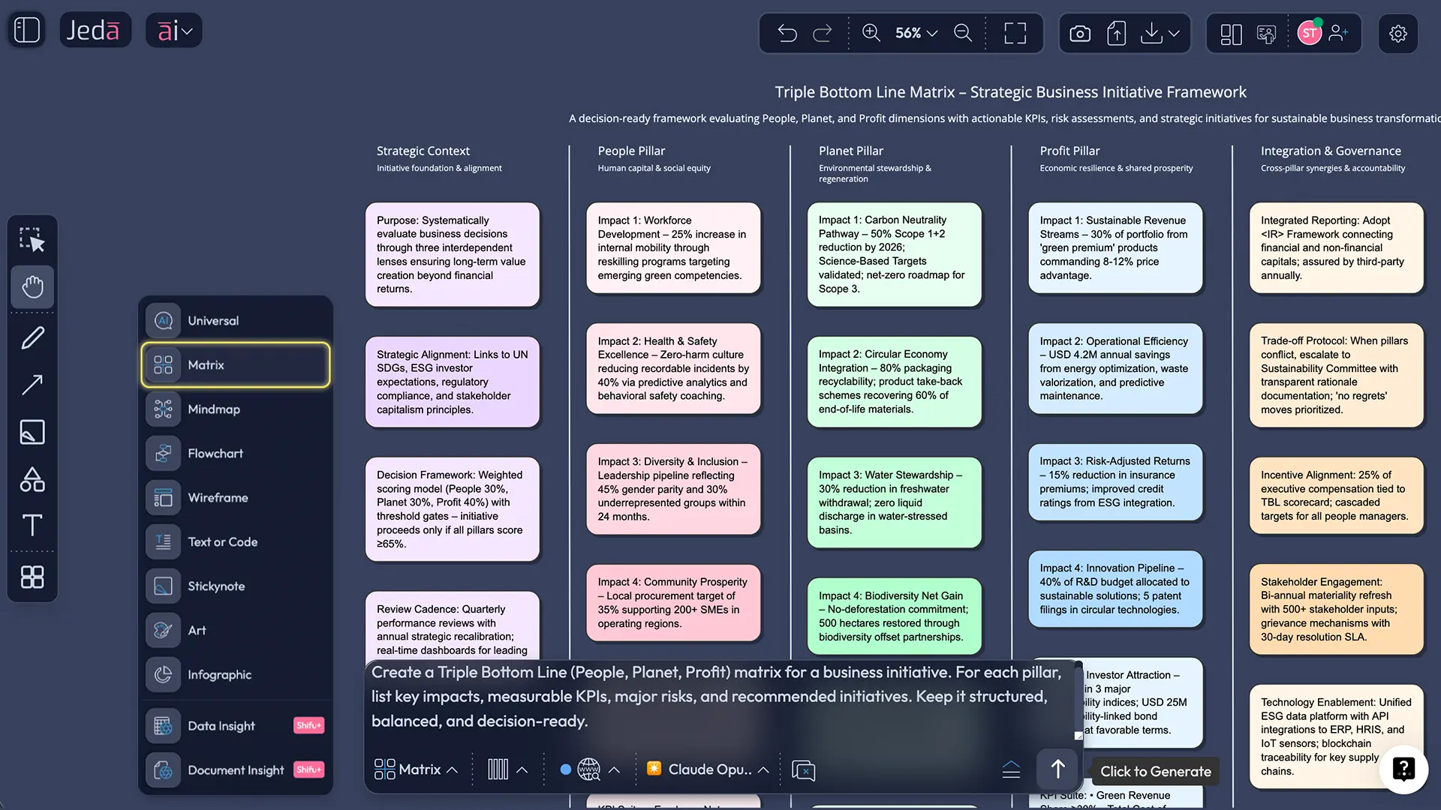This screenshot has height=810, width=1441.
Task: Select the Hand tool in the left toolbar
Action: tap(32, 287)
